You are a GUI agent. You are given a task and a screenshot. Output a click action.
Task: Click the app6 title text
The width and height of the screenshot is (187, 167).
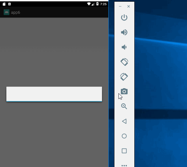pyautogui.click(x=16, y=12)
